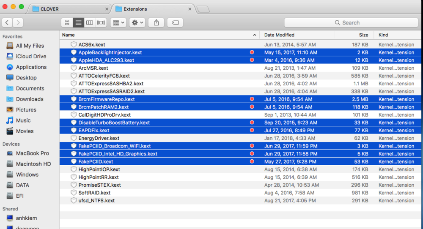Click the Search field
Image resolution: width=423 pixels, height=229 pixels.
point(350,22)
